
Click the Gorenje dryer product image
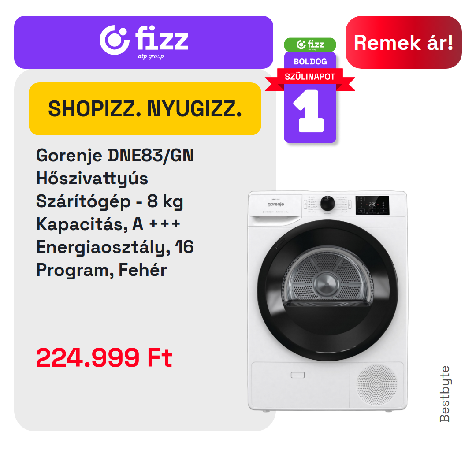tap(327, 301)
